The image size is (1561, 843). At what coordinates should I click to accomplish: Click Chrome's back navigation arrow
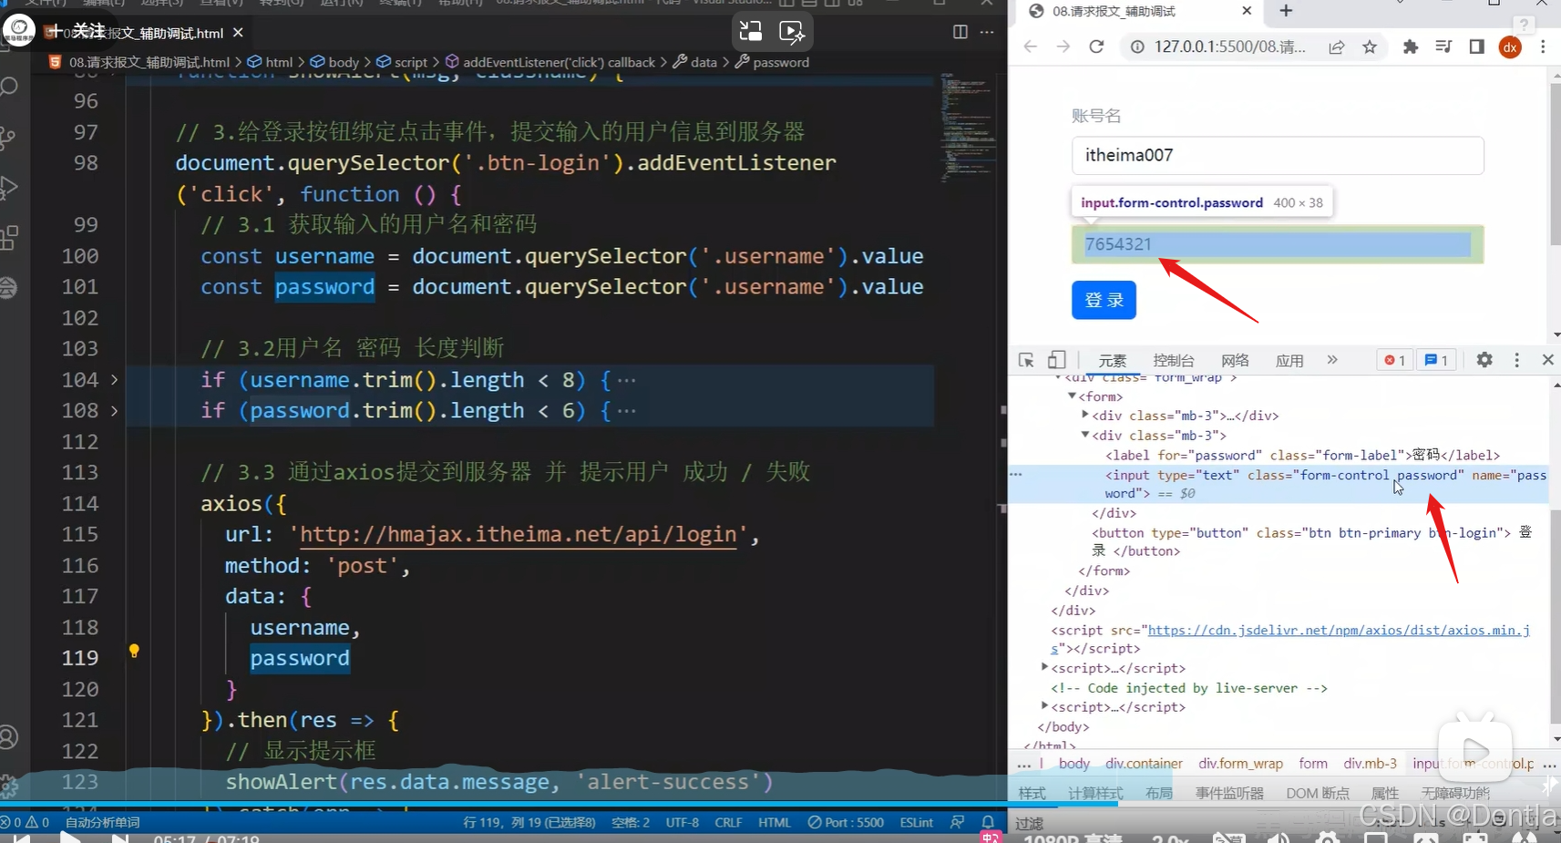[x=1031, y=46]
